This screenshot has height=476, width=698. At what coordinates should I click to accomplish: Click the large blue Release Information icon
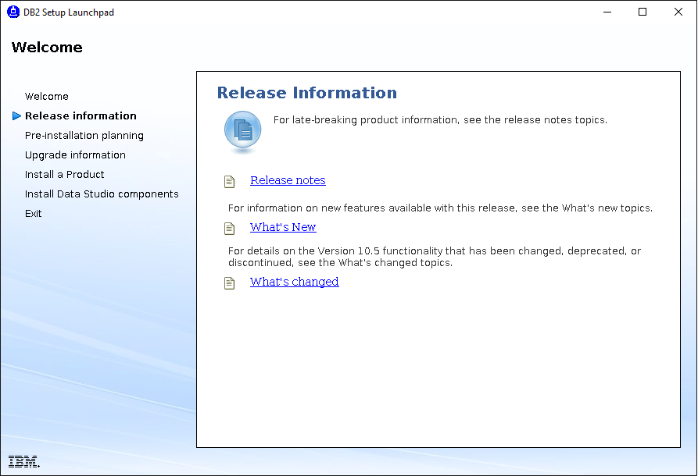pos(243,130)
